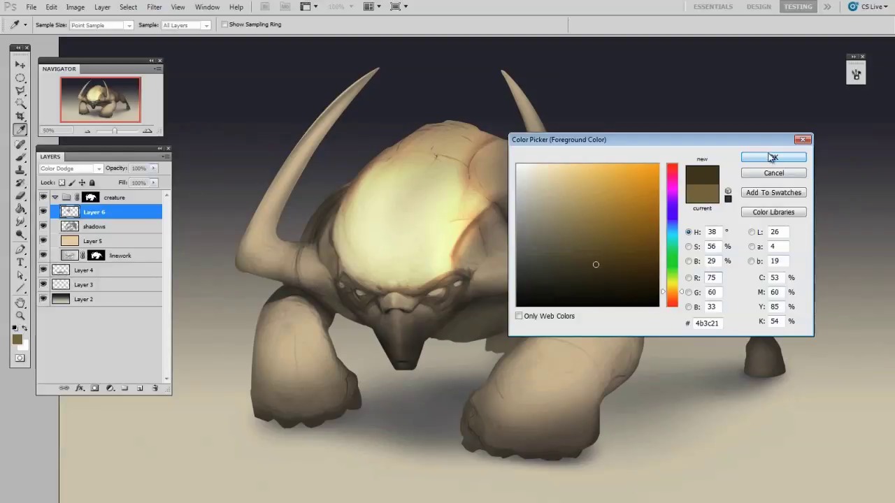
Task: Click the Color Libraries button
Action: [773, 212]
